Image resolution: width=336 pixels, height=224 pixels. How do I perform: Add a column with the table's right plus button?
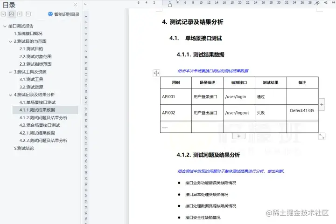point(322,104)
